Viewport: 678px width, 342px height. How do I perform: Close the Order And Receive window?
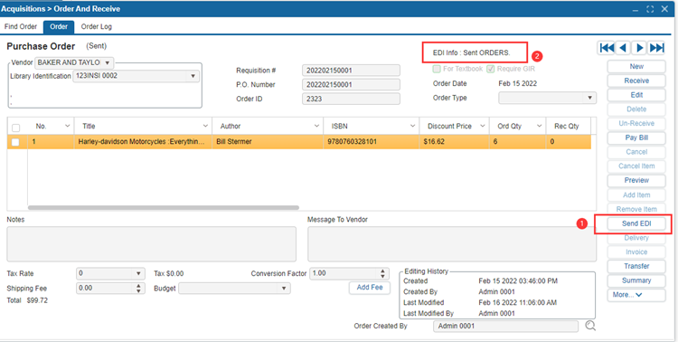click(664, 9)
